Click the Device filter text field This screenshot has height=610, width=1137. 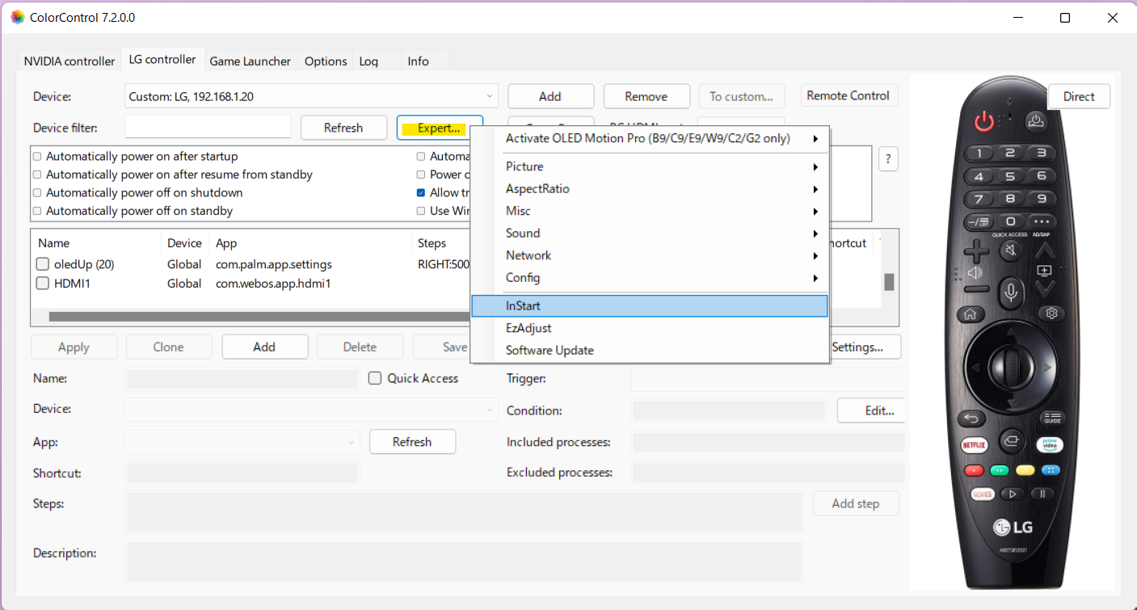pos(208,128)
